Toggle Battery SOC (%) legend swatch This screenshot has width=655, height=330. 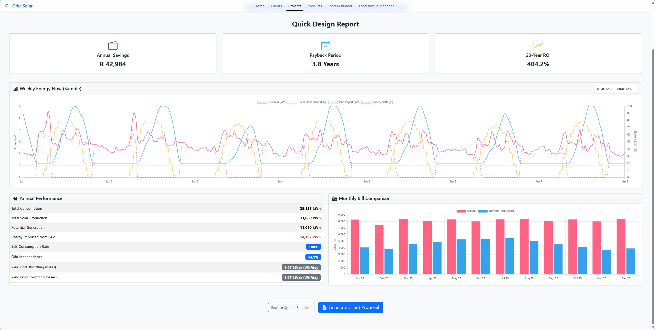click(366, 102)
